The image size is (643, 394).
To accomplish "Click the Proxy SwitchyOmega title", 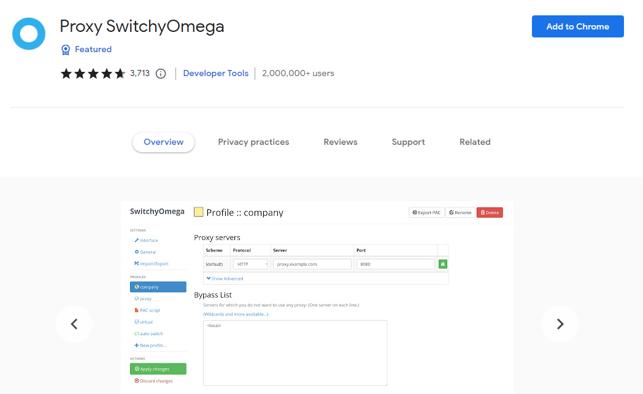I will pyautogui.click(x=142, y=26).
